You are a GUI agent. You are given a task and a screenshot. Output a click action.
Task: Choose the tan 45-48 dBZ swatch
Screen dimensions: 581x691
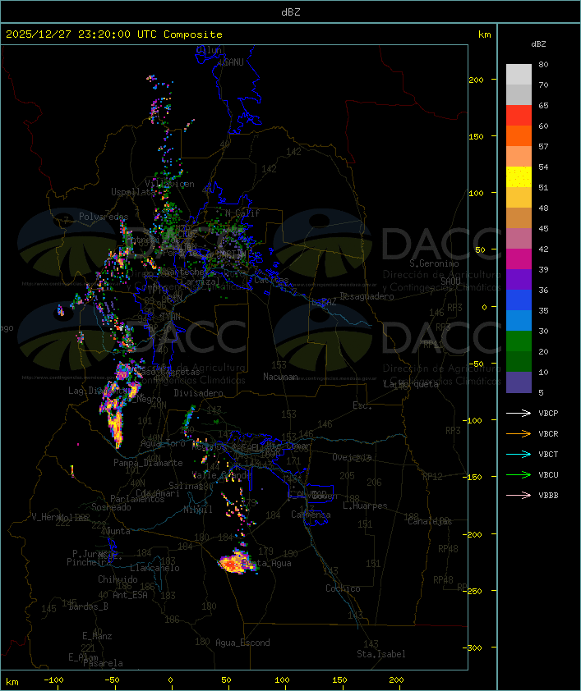pyautogui.click(x=519, y=218)
